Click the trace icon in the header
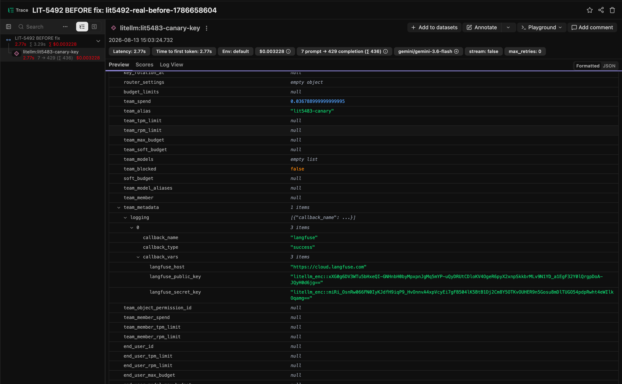 tap(11, 10)
